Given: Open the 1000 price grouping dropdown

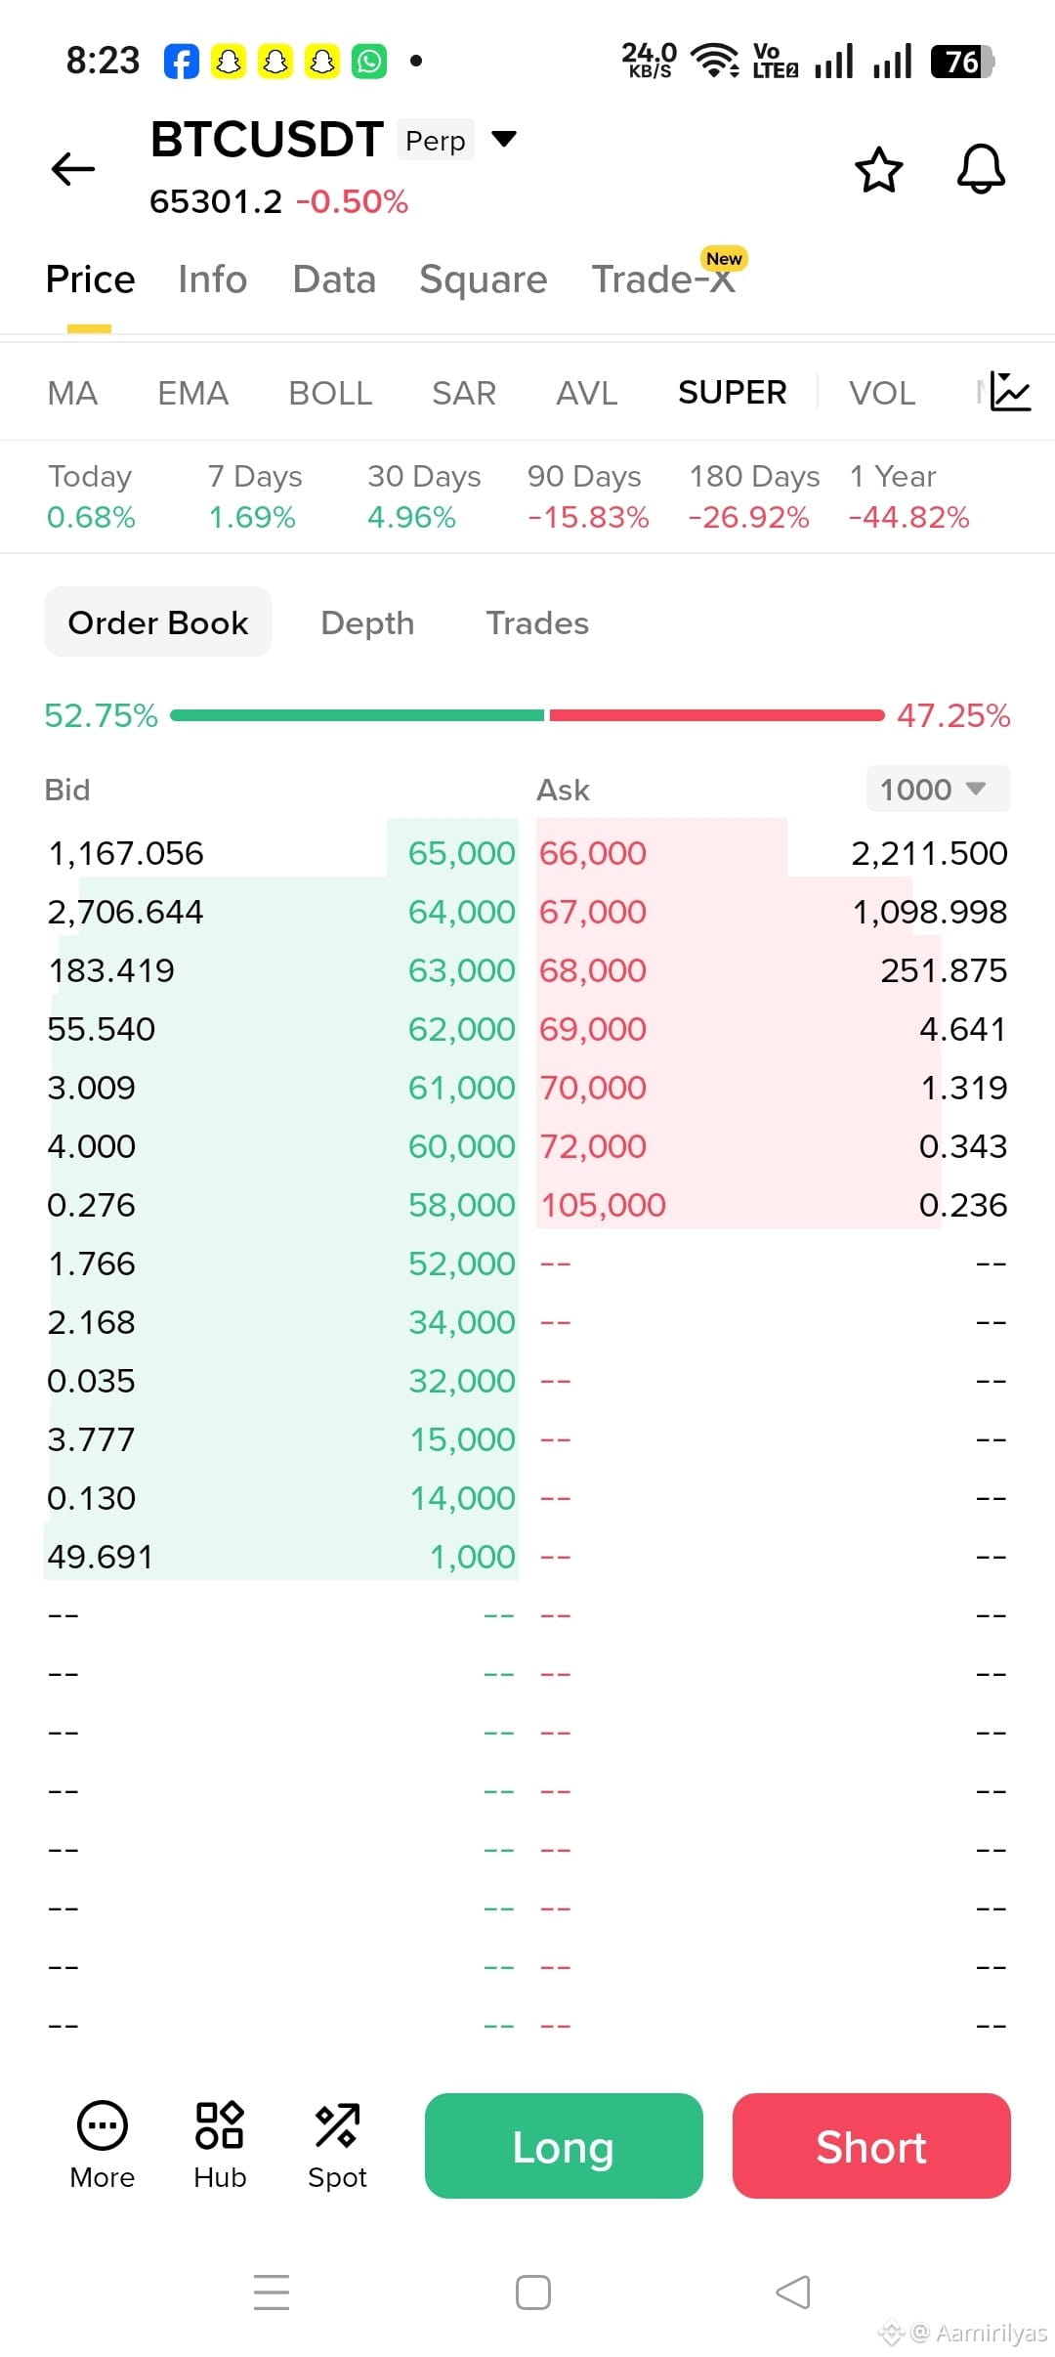Looking at the screenshot, I should 938,789.
